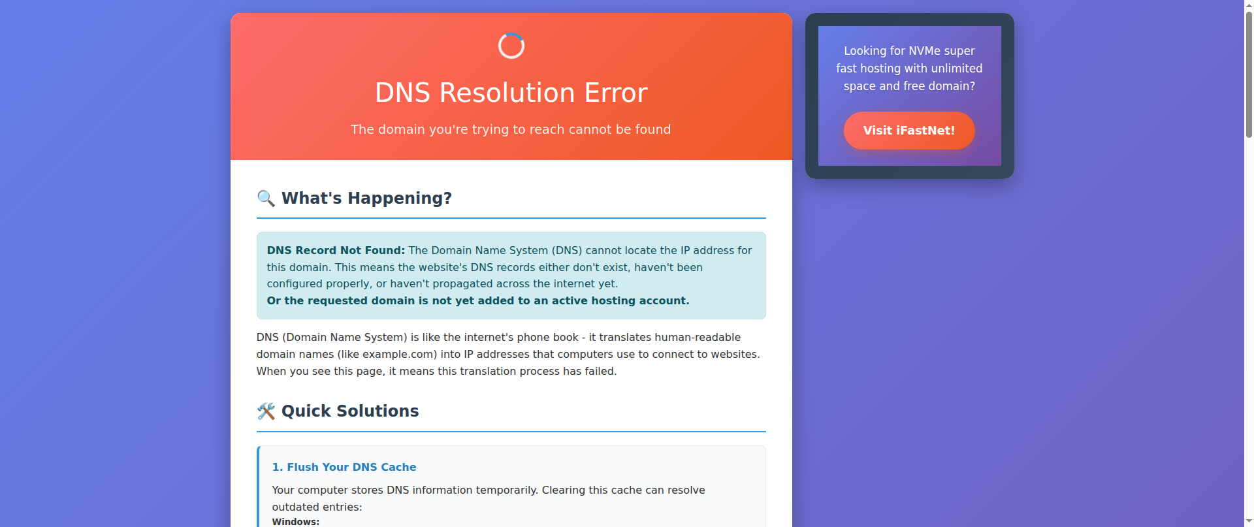Click the What's Happening? heading

pyautogui.click(x=366, y=198)
